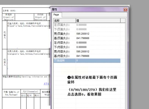Click the 页面旋转 value field showing 0

click(98, 60)
